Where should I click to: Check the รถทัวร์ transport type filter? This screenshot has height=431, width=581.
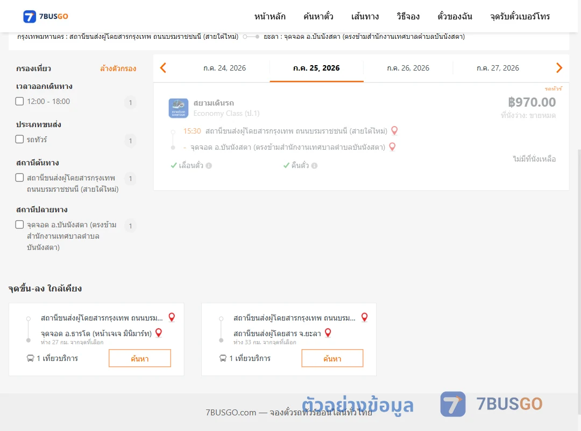click(x=20, y=139)
